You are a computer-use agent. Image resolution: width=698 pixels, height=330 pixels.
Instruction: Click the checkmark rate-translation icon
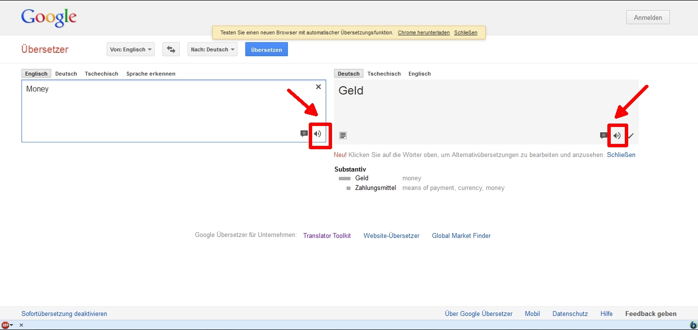click(x=631, y=136)
